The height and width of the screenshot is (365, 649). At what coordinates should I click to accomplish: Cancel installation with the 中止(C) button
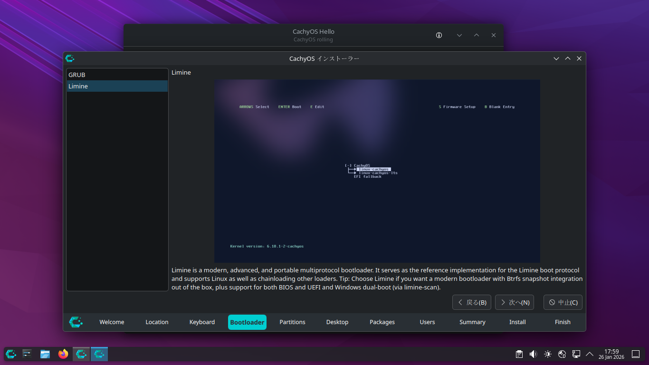click(563, 302)
